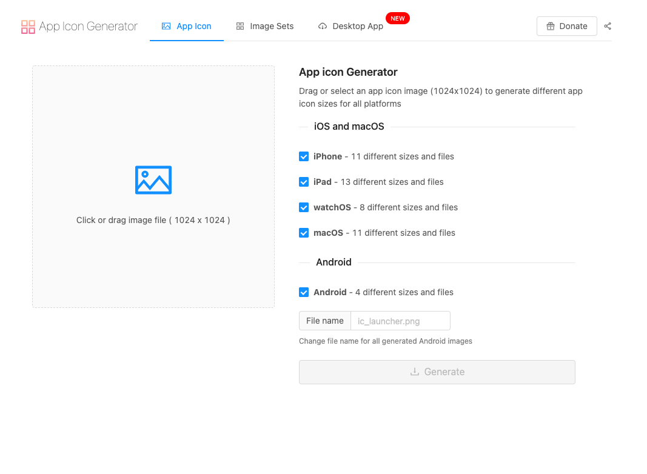Viewport: 647px width, 474px height.
Task: Click the 'Android' section heading
Action: 334,262
